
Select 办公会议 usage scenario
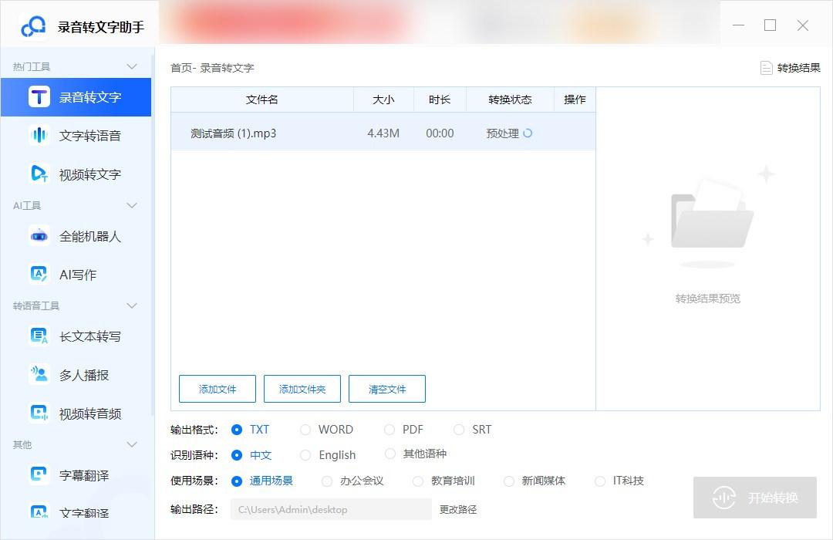(x=352, y=481)
